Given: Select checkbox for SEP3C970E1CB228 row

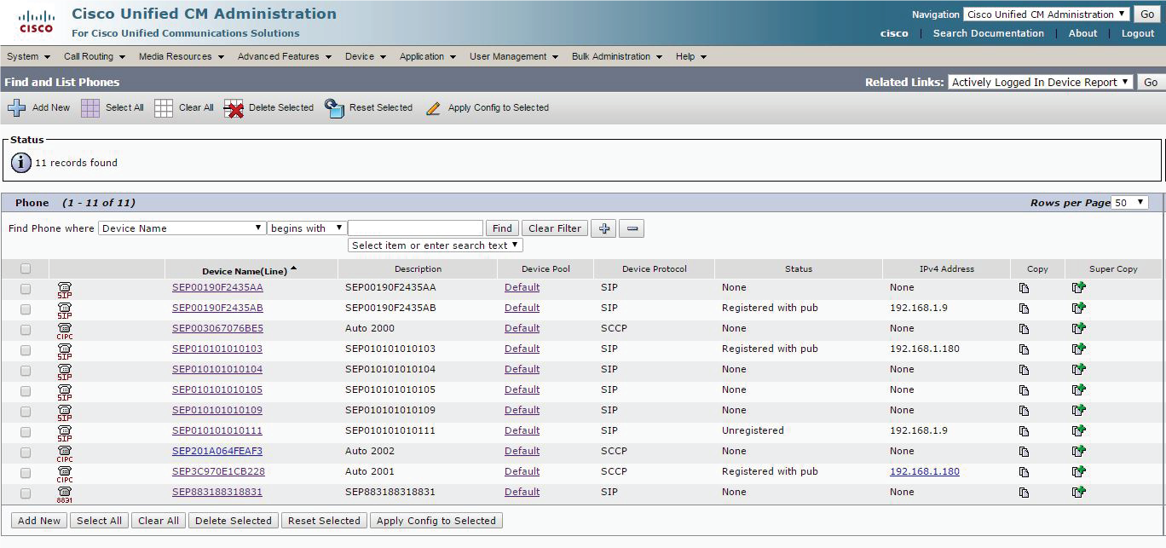Looking at the screenshot, I should click(x=26, y=472).
